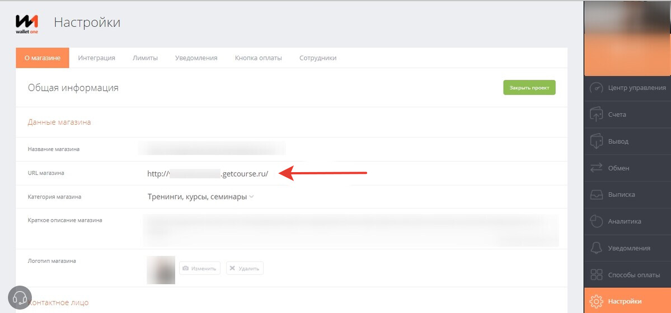Open the Способы оплаты grid icon
Screen dimensions: 671x313
point(597,275)
